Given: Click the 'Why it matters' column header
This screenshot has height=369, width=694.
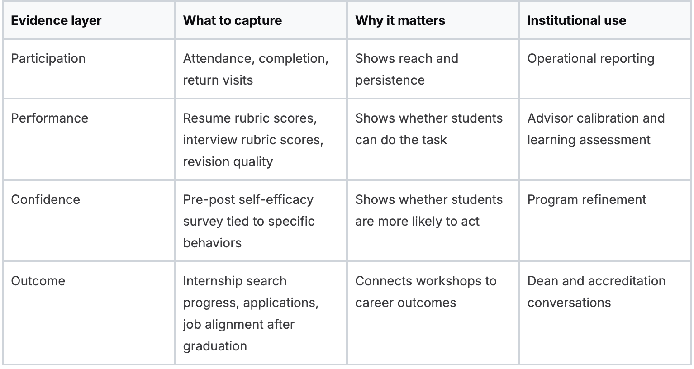Looking at the screenshot, I should click(400, 20).
